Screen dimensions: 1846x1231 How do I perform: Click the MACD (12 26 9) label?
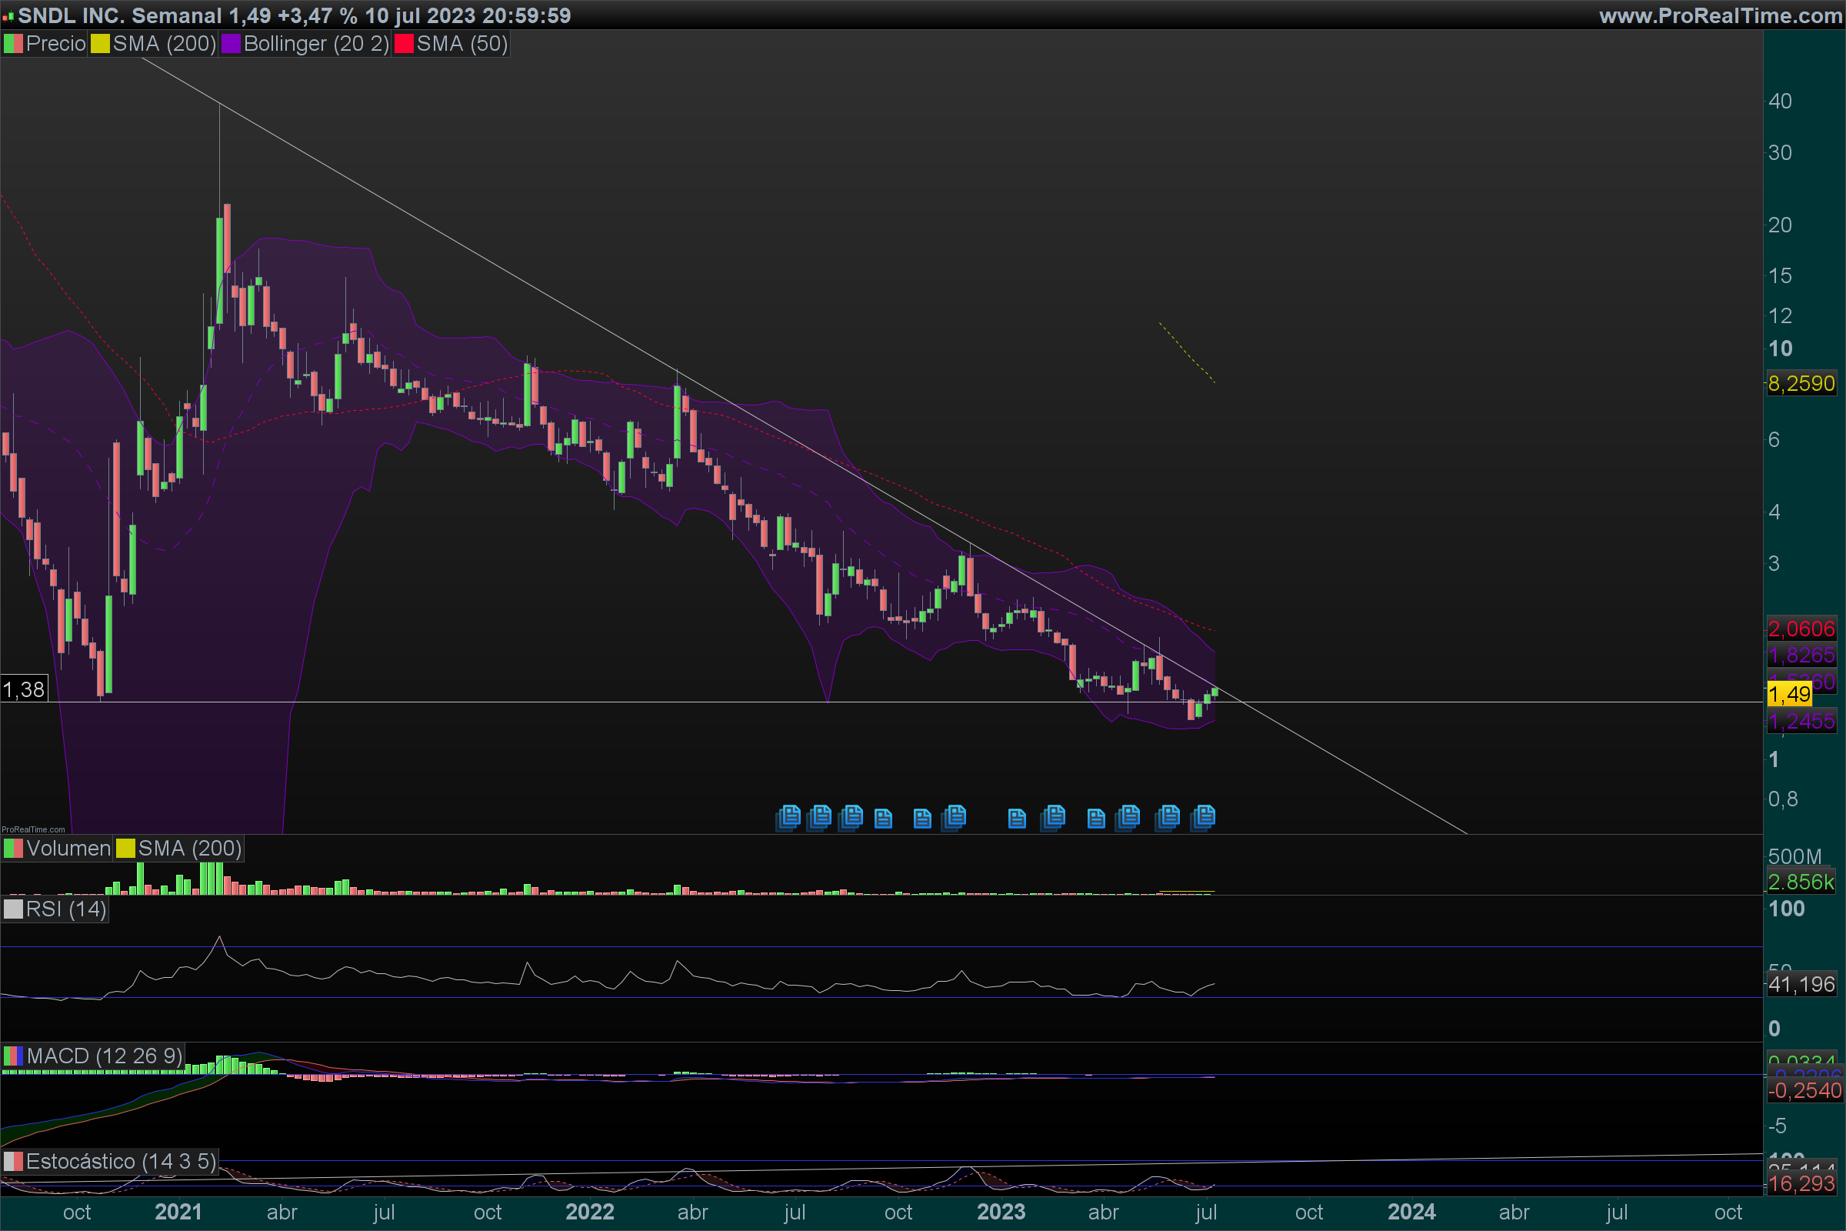[x=104, y=1056]
